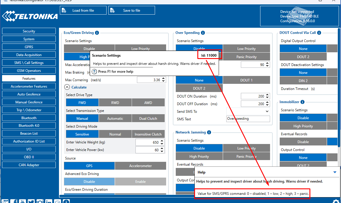Image resolution: width=341 pixels, height=203 pixels.
Task: Click the horizontal scrollbar below the features panel
Action: 127,196
